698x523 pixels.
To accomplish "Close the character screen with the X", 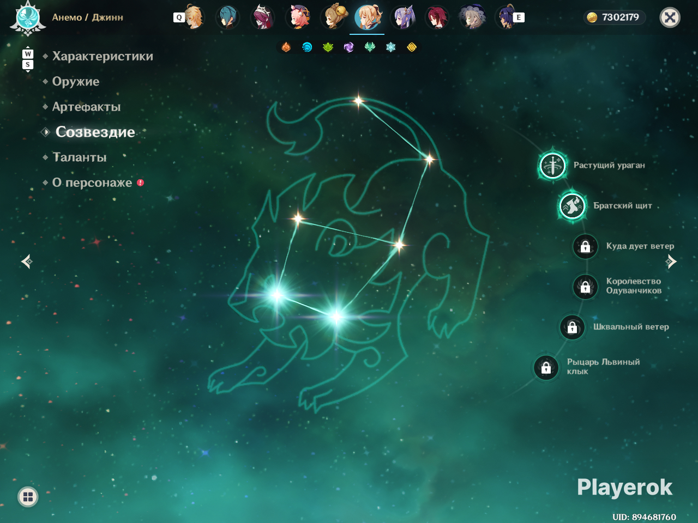I will pyautogui.click(x=670, y=17).
